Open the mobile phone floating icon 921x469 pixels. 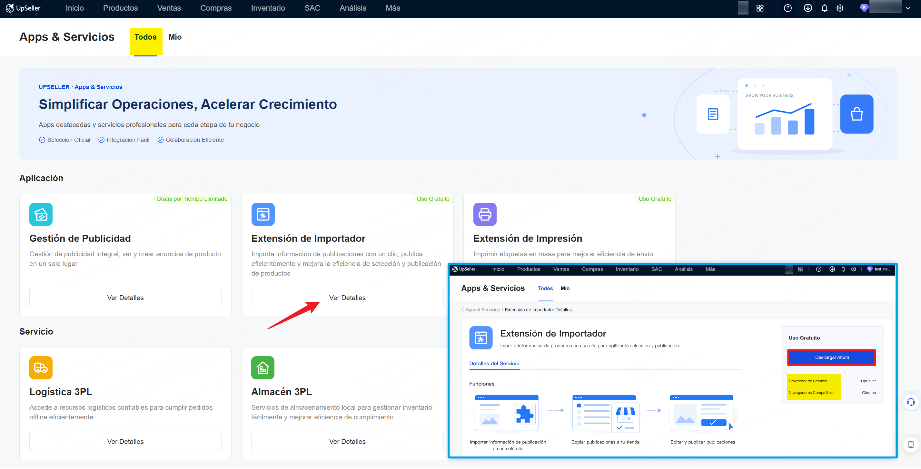click(911, 444)
